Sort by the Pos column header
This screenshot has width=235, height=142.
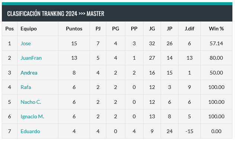coord(9,29)
